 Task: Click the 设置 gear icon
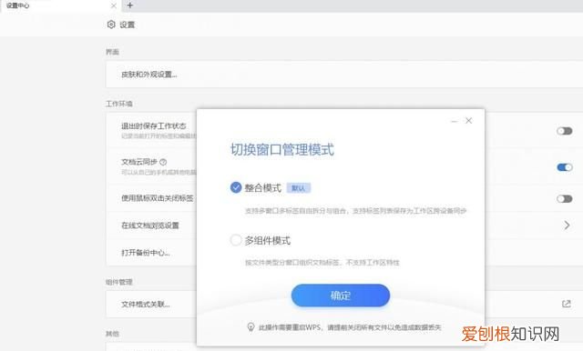point(111,25)
